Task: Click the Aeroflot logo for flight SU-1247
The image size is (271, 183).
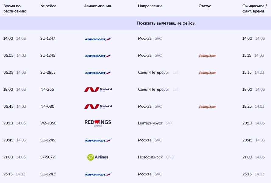Action: point(98,39)
